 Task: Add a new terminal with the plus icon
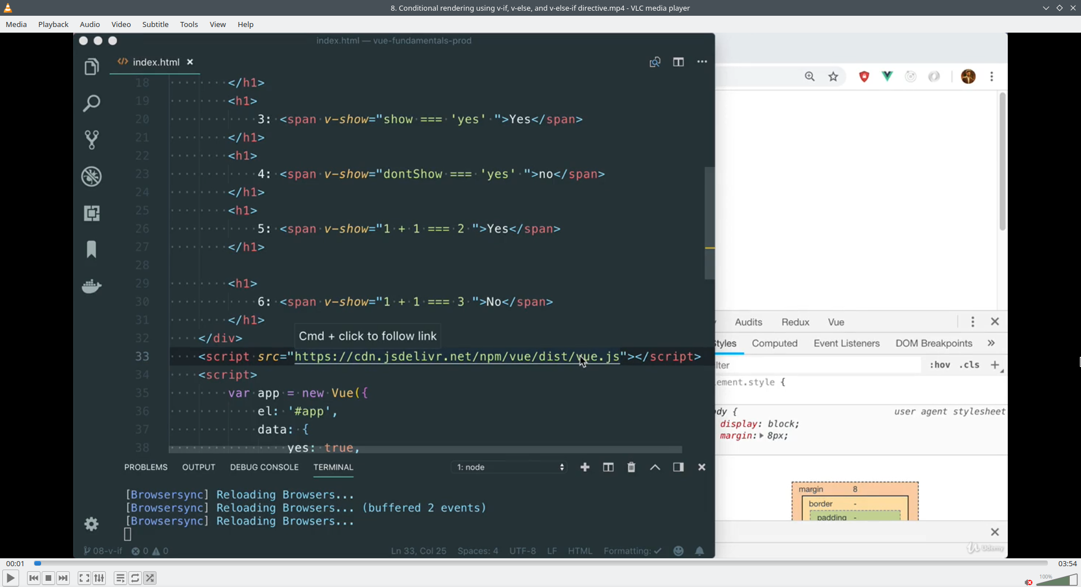pos(585,467)
